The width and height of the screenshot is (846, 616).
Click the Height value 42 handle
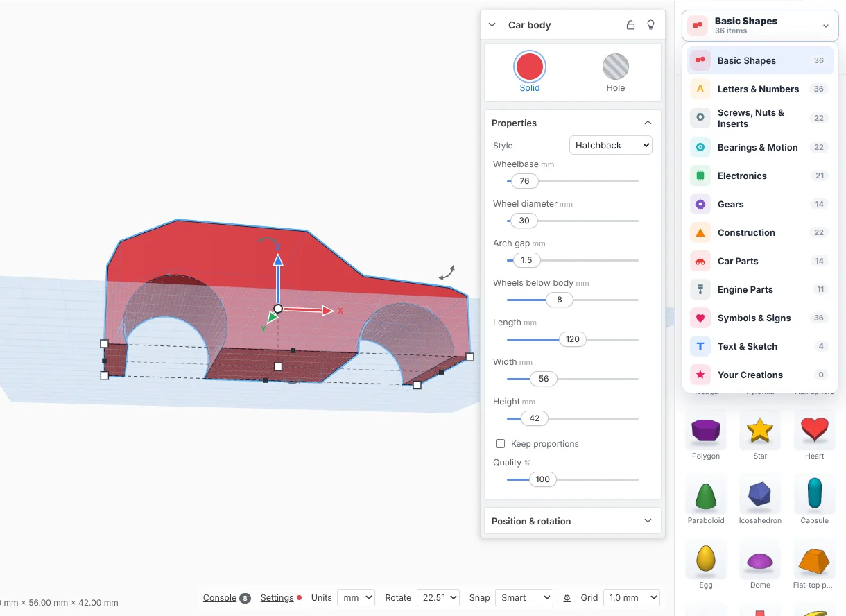(535, 418)
